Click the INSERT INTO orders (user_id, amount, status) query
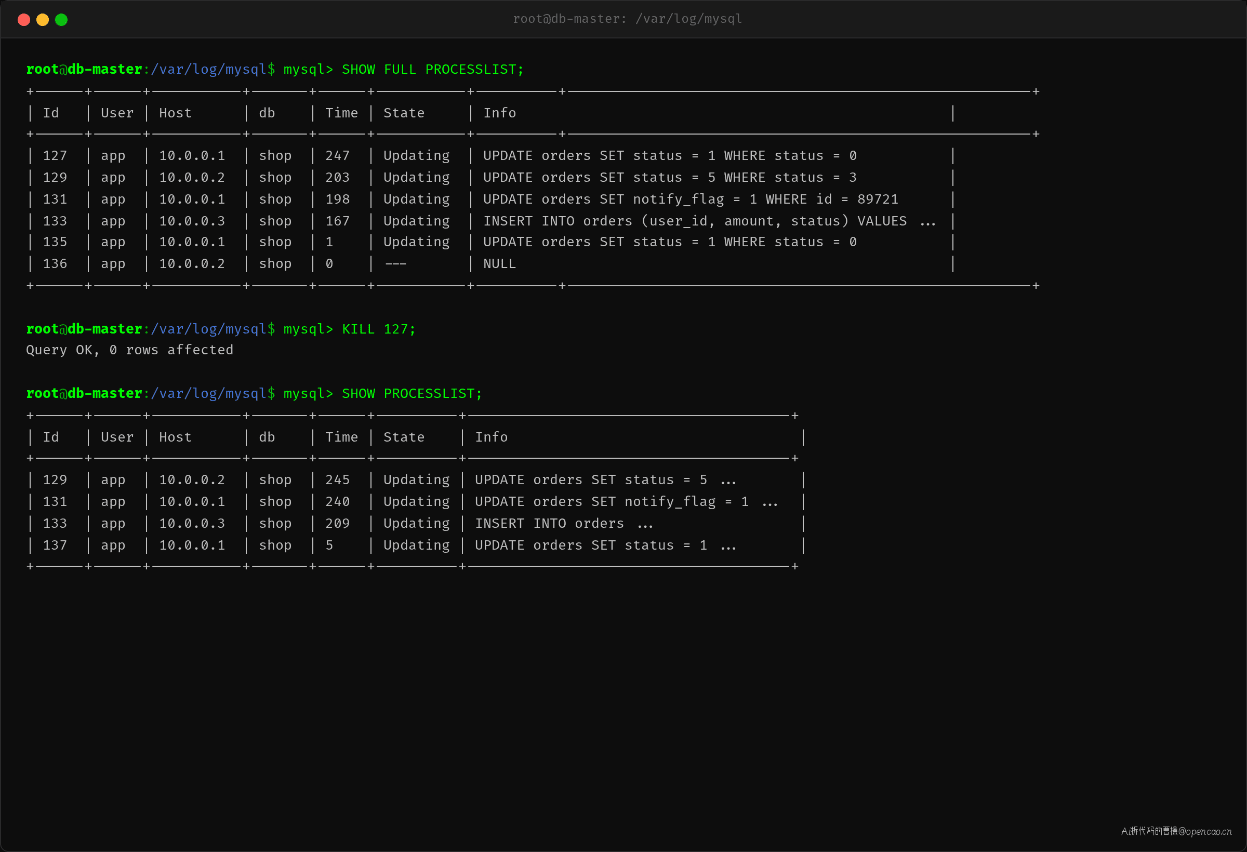The width and height of the screenshot is (1247, 852). (709, 221)
